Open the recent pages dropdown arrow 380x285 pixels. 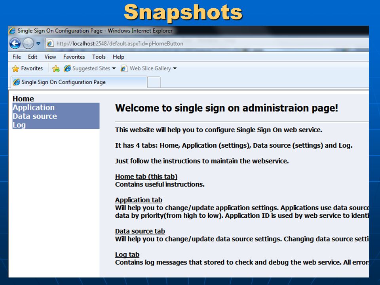(x=38, y=44)
